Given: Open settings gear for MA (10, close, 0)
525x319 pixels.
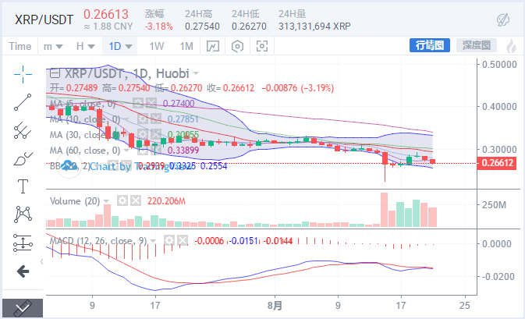Looking at the screenshot, I should (143, 119).
